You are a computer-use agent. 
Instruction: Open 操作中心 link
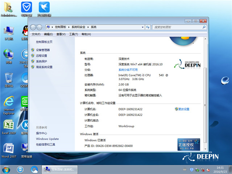[41, 133]
